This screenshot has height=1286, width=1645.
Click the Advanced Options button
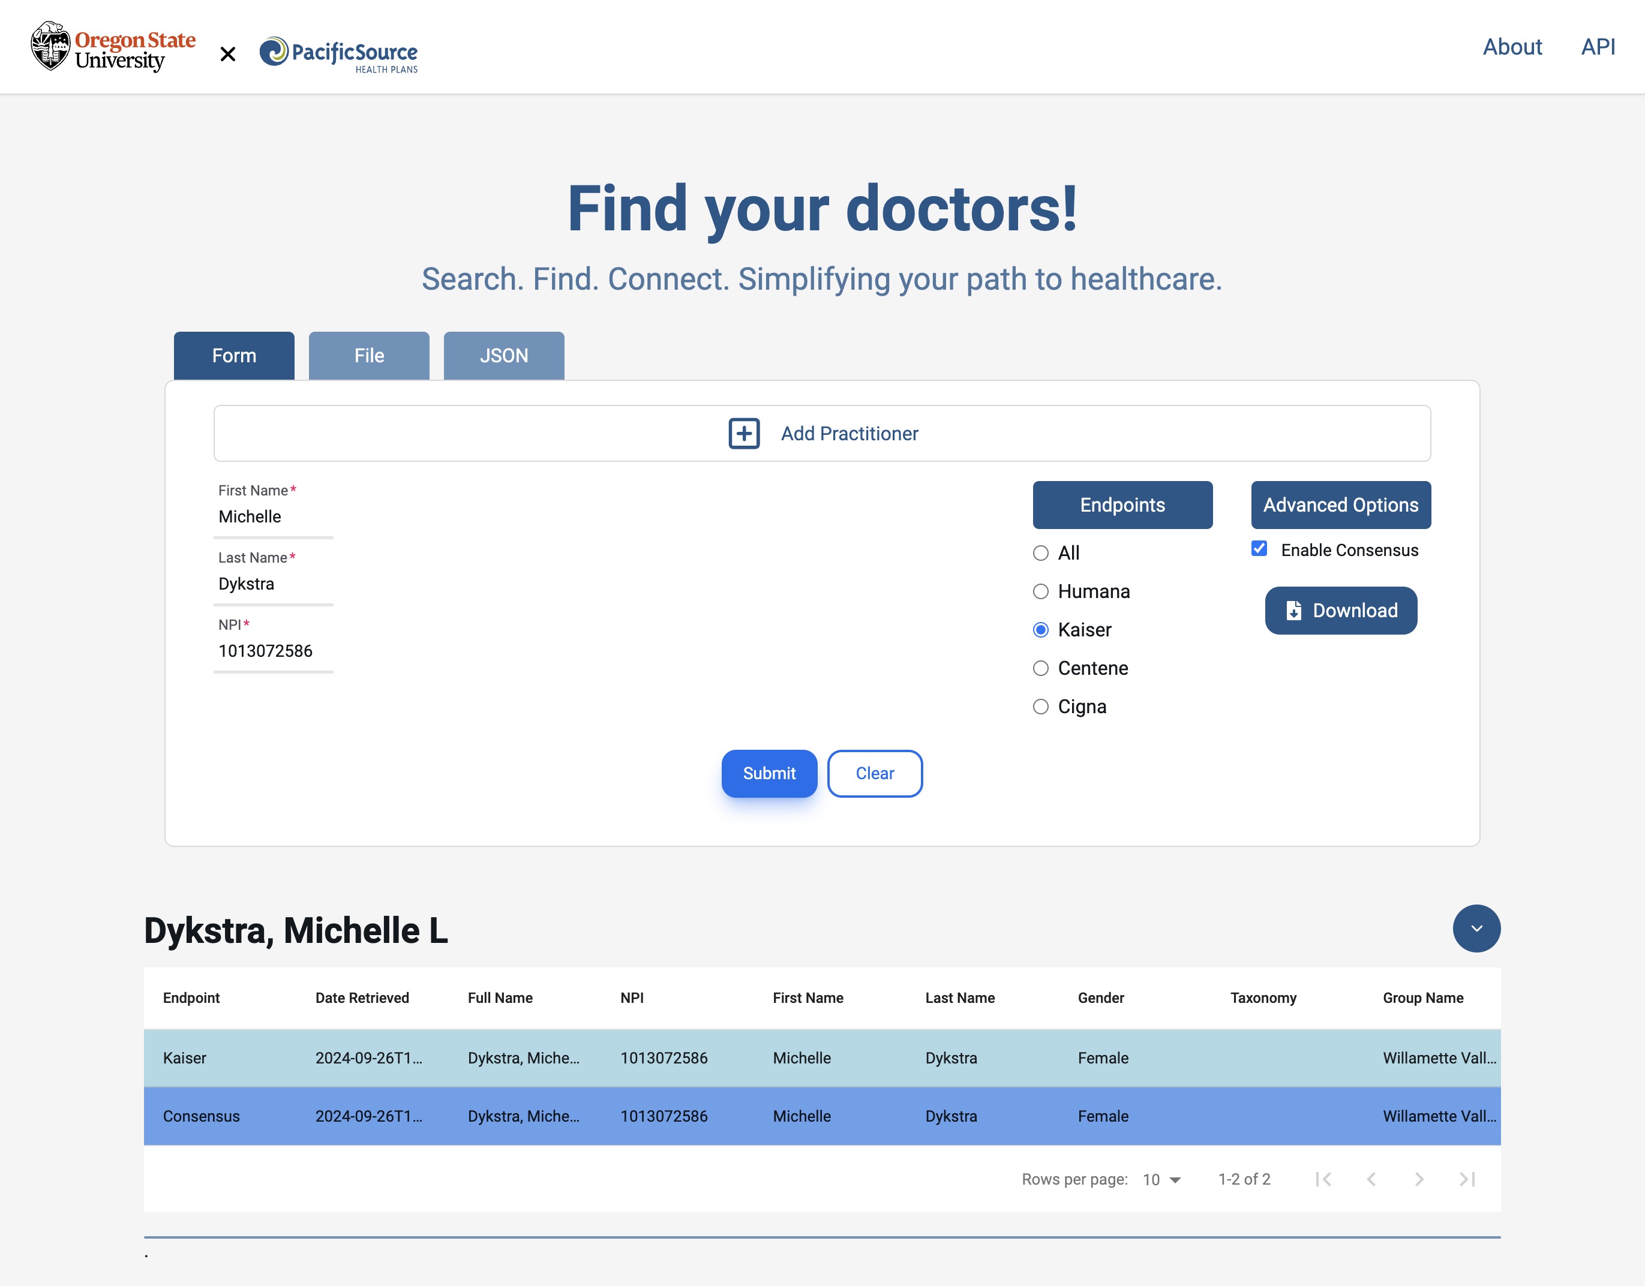coord(1341,505)
